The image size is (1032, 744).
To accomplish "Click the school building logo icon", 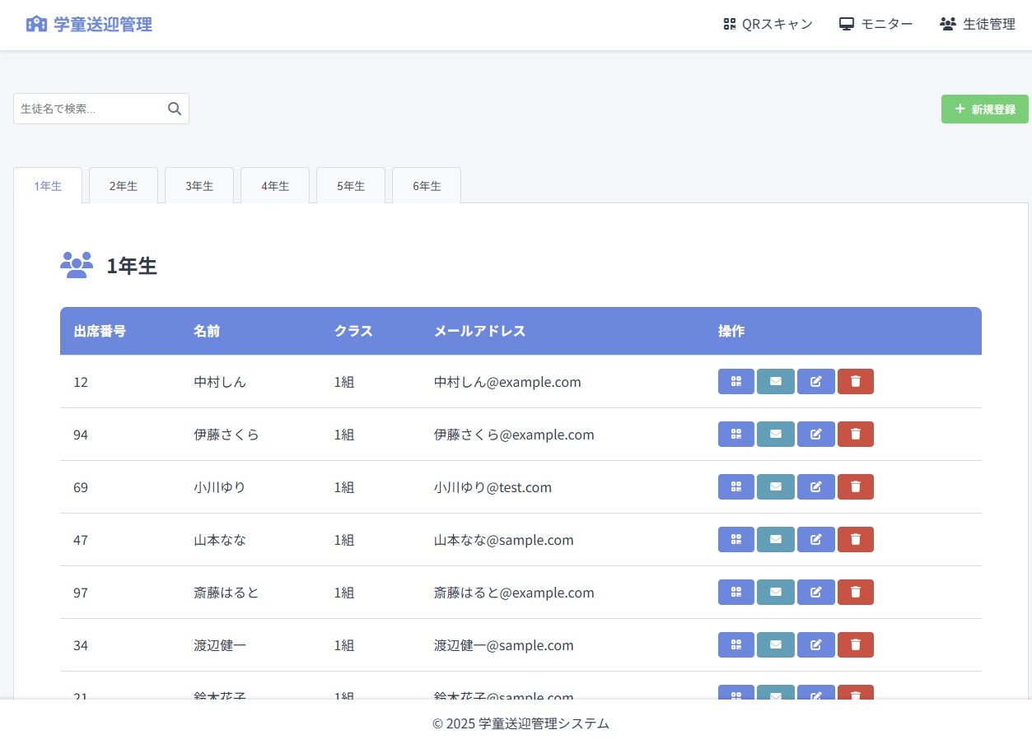I will point(35,24).
